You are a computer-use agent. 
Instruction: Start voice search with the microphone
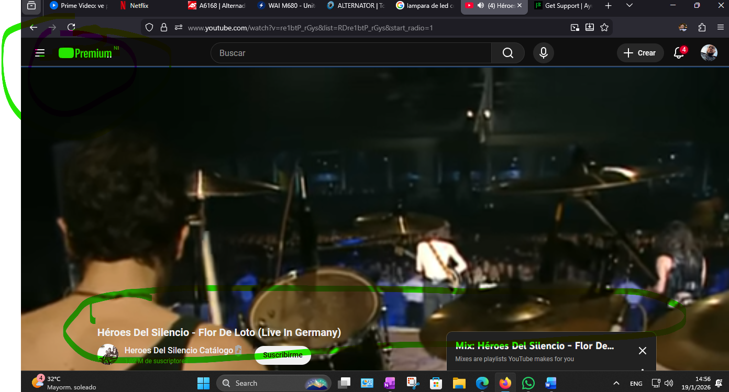click(544, 53)
